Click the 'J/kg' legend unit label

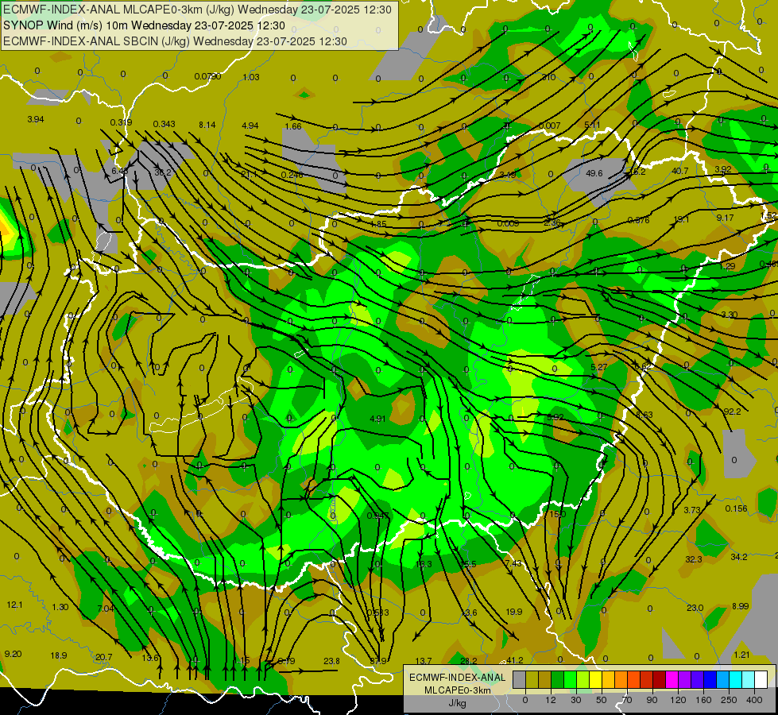pyautogui.click(x=458, y=703)
